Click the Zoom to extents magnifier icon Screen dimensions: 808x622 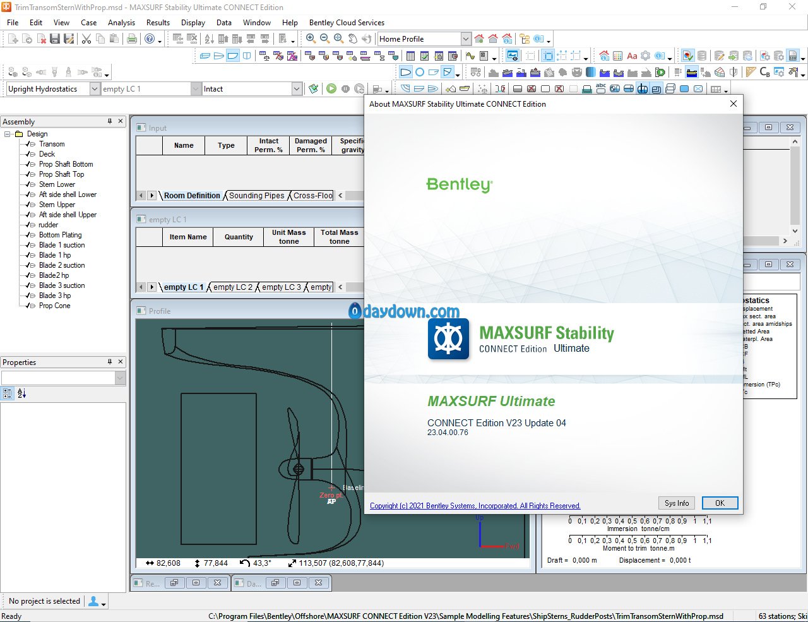pos(338,39)
